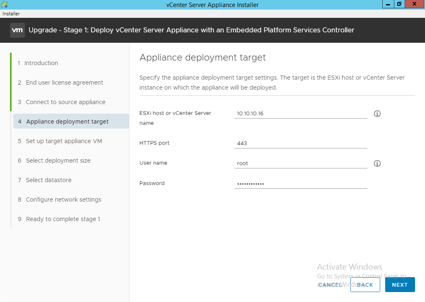Go to step 2 End user license agreement

pyautogui.click(x=61, y=82)
